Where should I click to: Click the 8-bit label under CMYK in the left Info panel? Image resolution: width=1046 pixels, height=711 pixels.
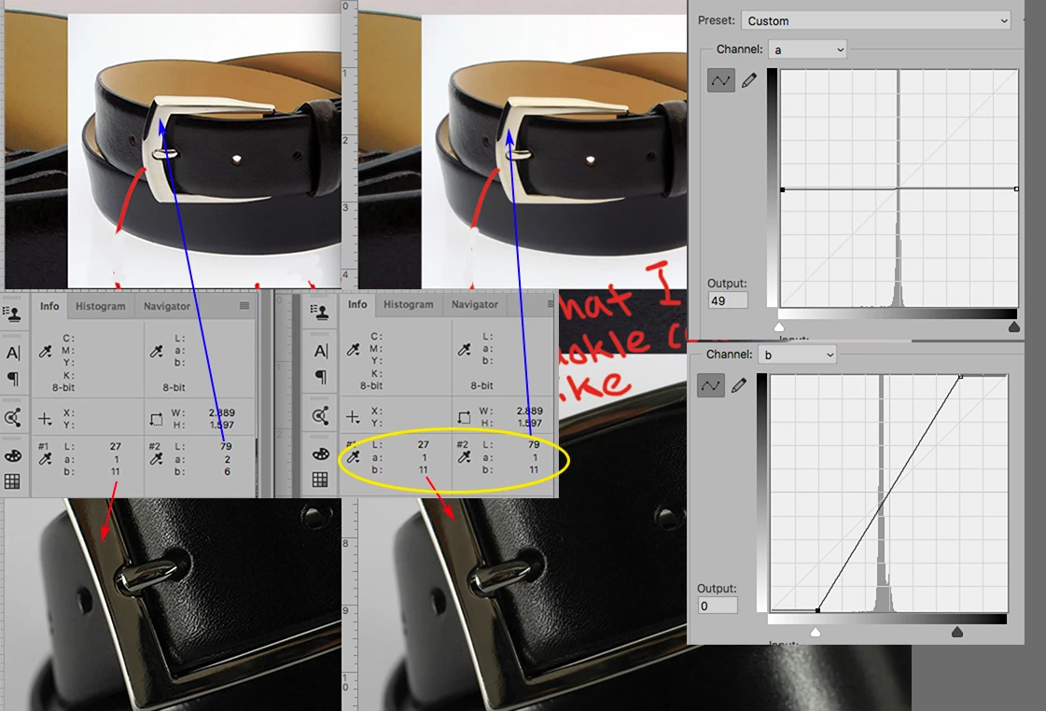click(x=63, y=387)
